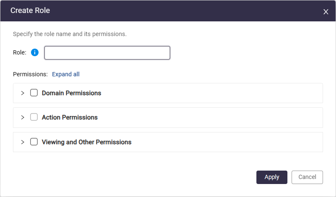
Task: Enable the Viewing and Other Permissions checkbox
Action: (34, 142)
